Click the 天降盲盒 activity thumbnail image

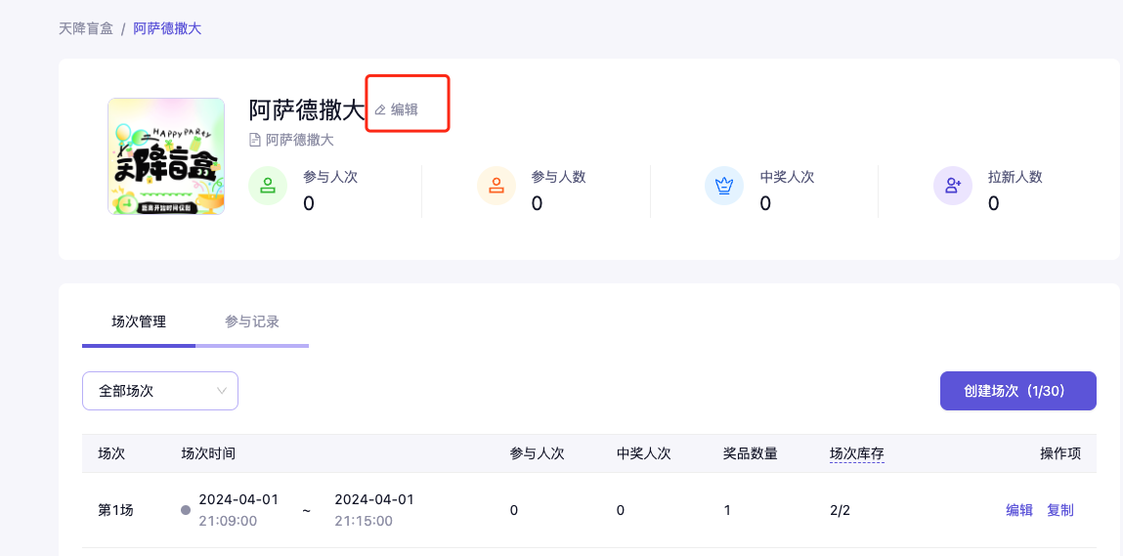[166, 156]
